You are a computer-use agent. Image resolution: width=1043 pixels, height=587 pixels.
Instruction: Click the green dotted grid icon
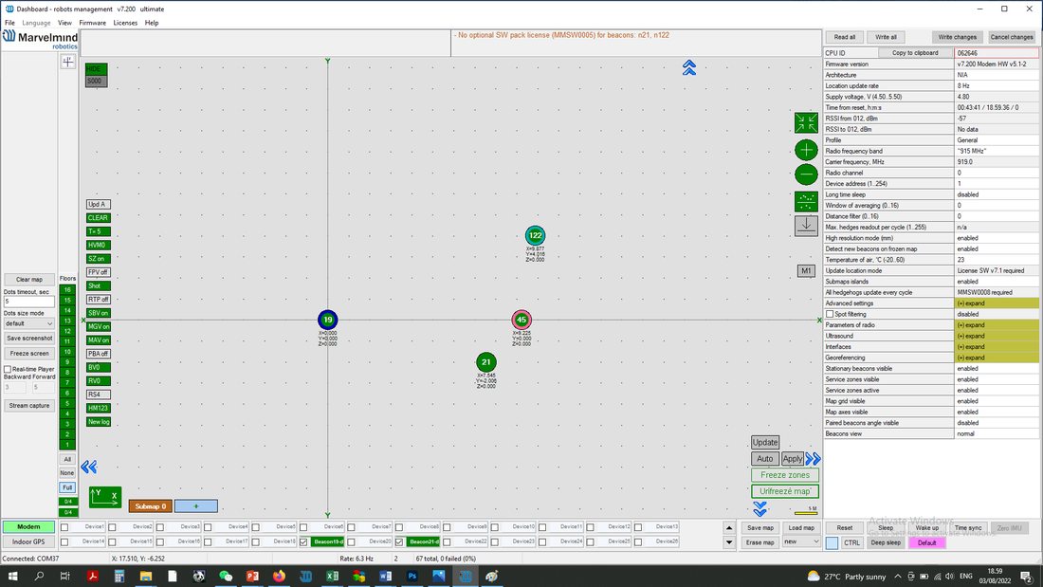point(806,201)
